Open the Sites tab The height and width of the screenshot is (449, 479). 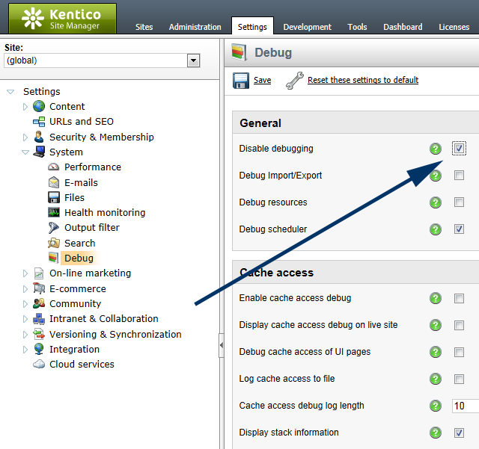[144, 27]
